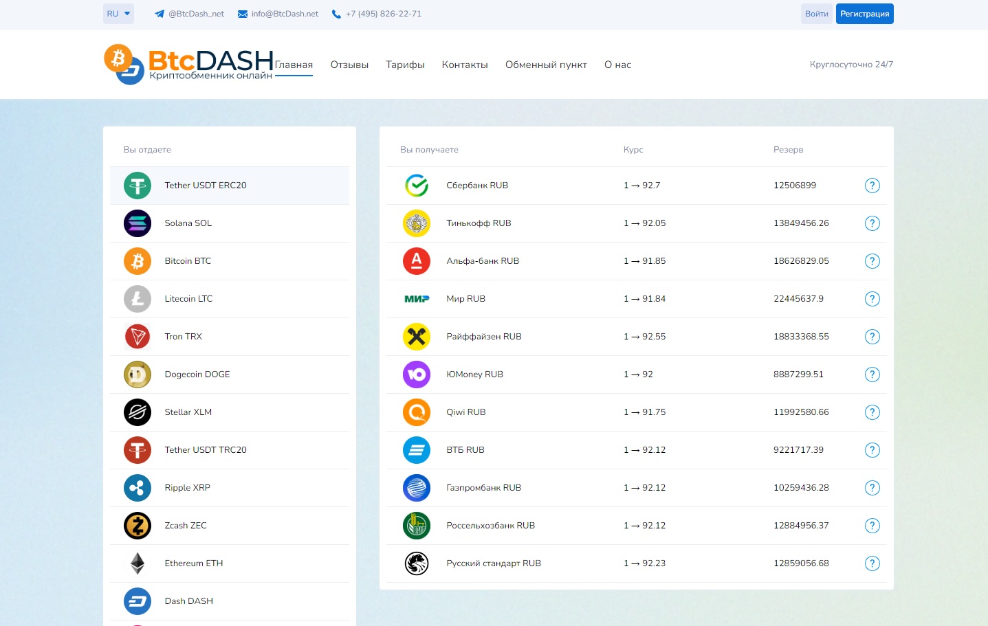Click the info@BtcDash.net email link
The width and height of the screenshot is (988, 626).
pos(278,14)
